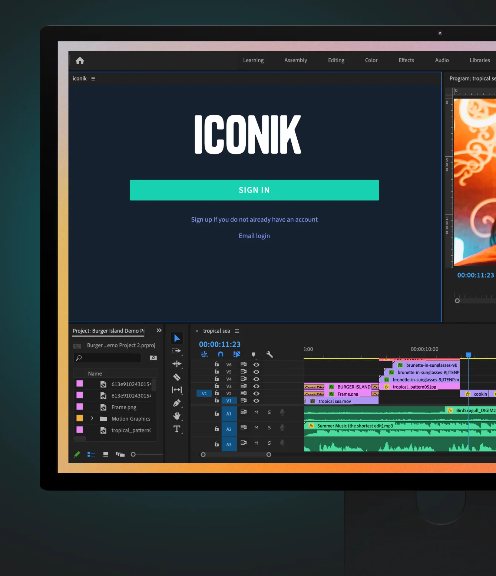Click orange label swatch for Motion Graphics
The image size is (496, 576).
click(80, 418)
